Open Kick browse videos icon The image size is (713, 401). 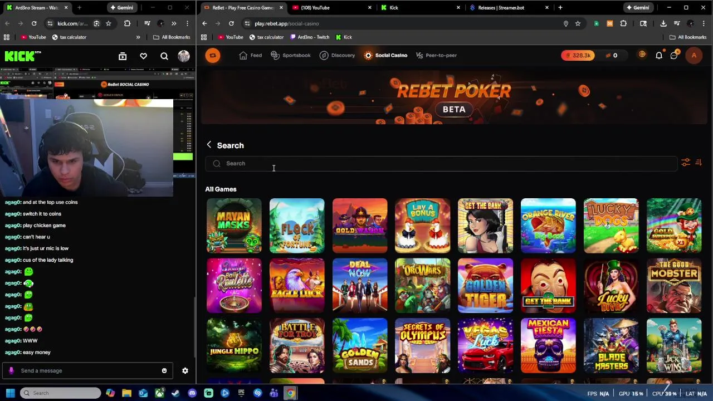point(123,56)
